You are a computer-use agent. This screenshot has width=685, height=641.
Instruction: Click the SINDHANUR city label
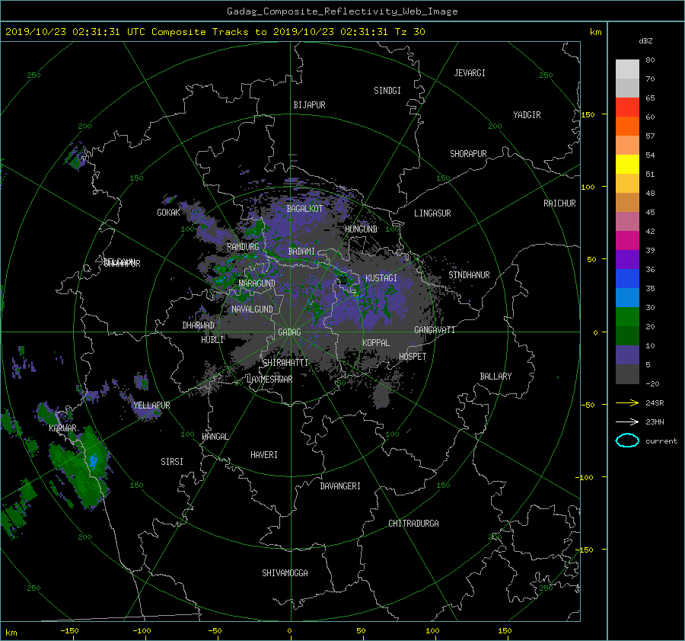click(x=469, y=275)
